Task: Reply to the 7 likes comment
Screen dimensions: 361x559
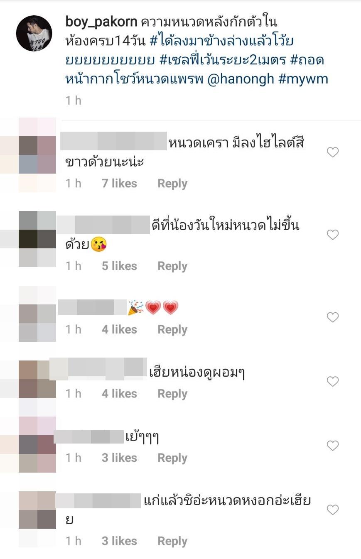Action: tap(172, 184)
